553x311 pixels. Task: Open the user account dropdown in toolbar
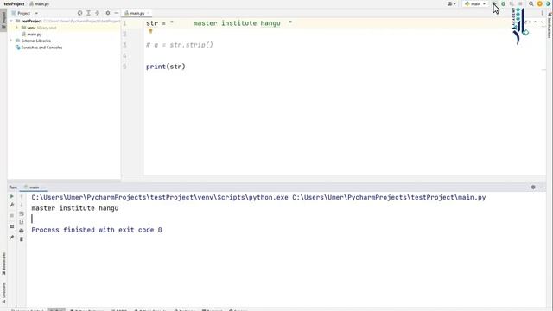pyautogui.click(x=451, y=3)
